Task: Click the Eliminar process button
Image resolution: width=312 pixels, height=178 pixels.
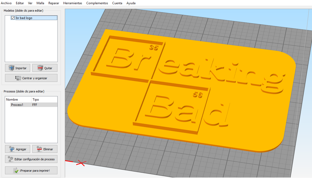Action: [45, 149]
